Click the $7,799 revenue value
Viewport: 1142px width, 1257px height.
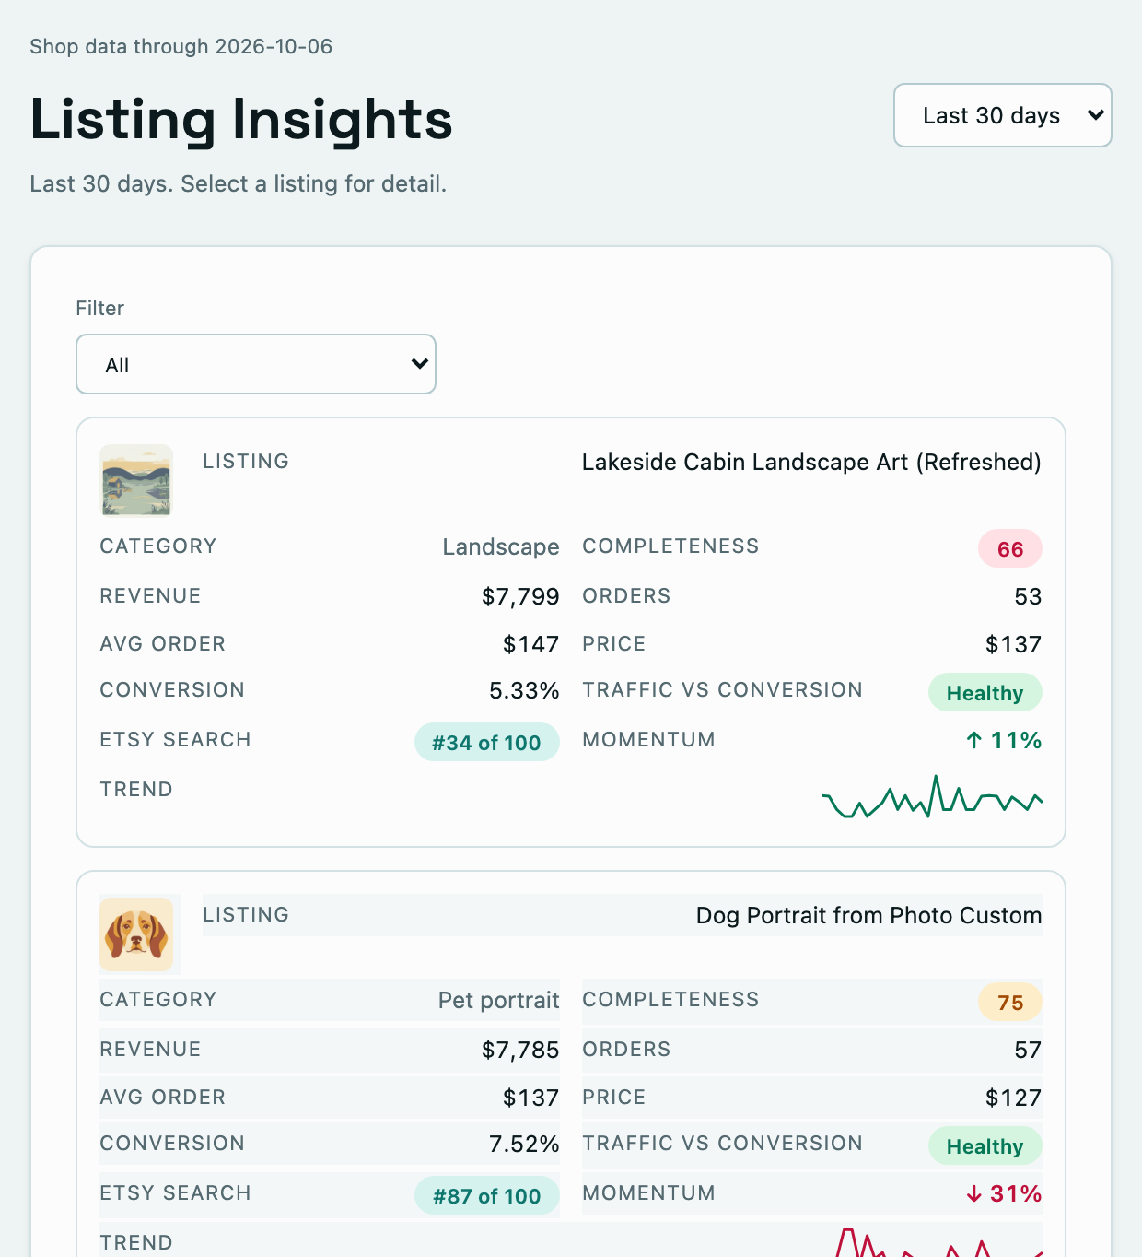click(x=520, y=596)
